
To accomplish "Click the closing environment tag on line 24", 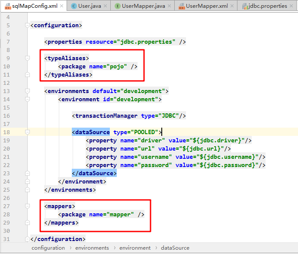I will 82,182.
